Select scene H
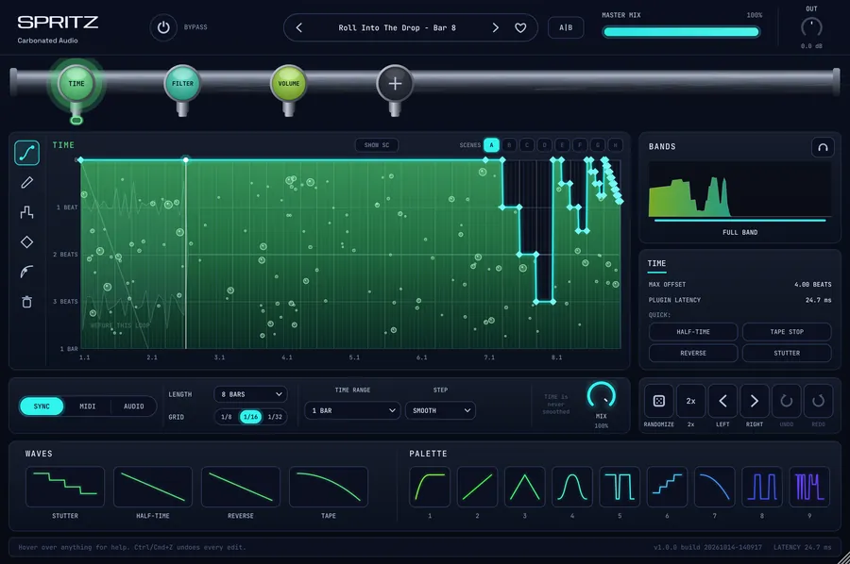850x564 pixels. (615, 145)
